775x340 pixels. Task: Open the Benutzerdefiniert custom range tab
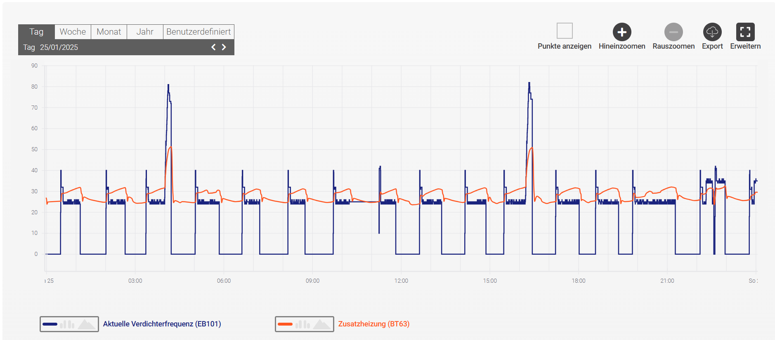point(198,32)
